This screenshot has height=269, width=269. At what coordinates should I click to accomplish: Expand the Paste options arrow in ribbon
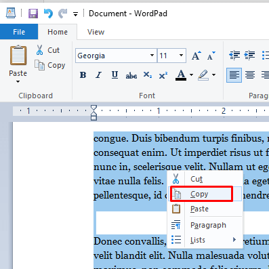click(18, 81)
